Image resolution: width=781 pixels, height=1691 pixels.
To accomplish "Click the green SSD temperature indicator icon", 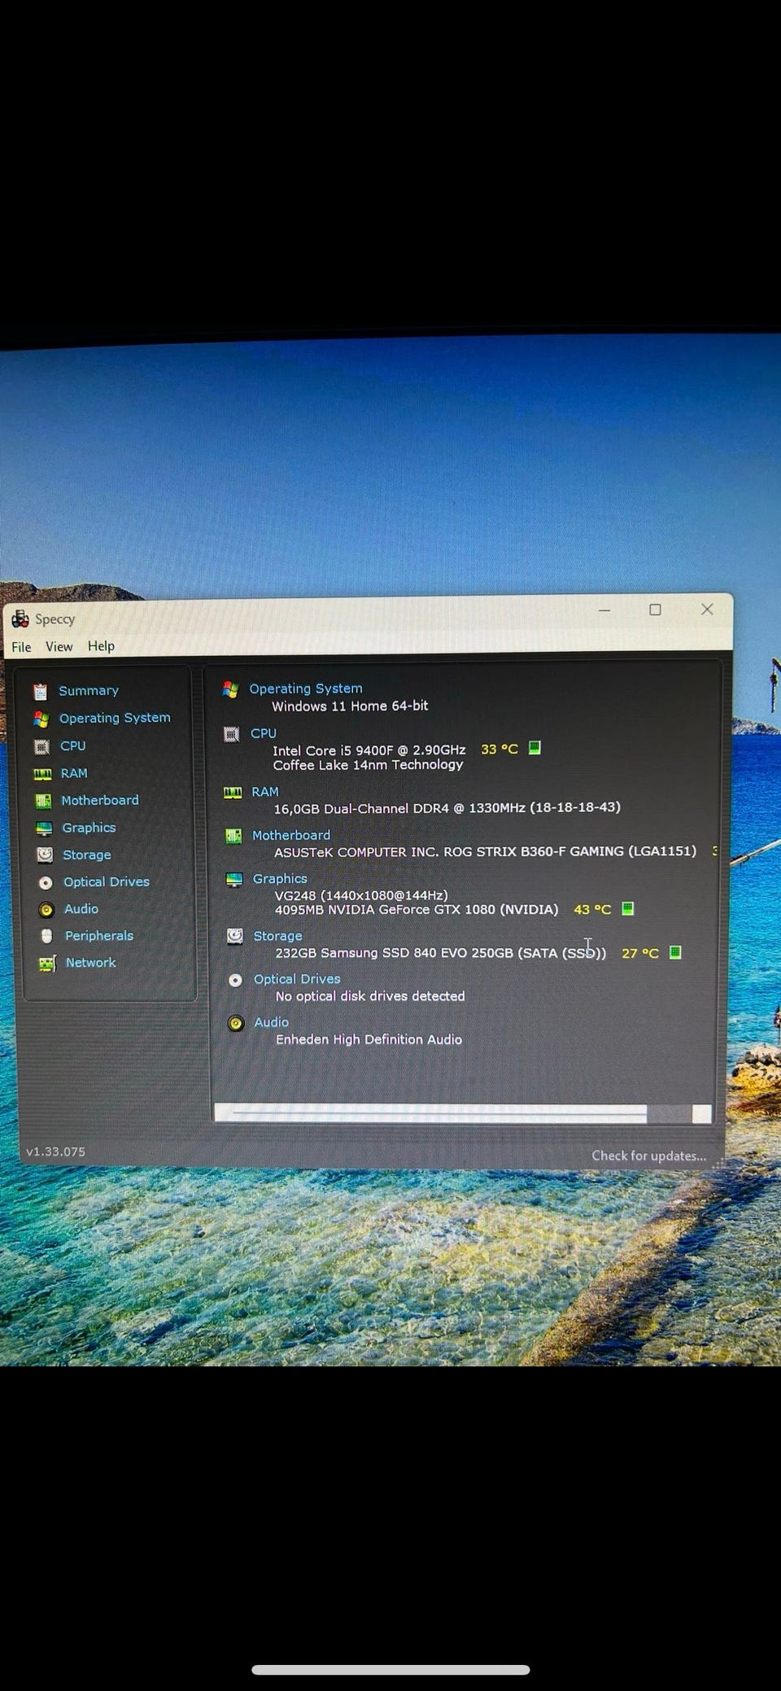I will click(675, 952).
